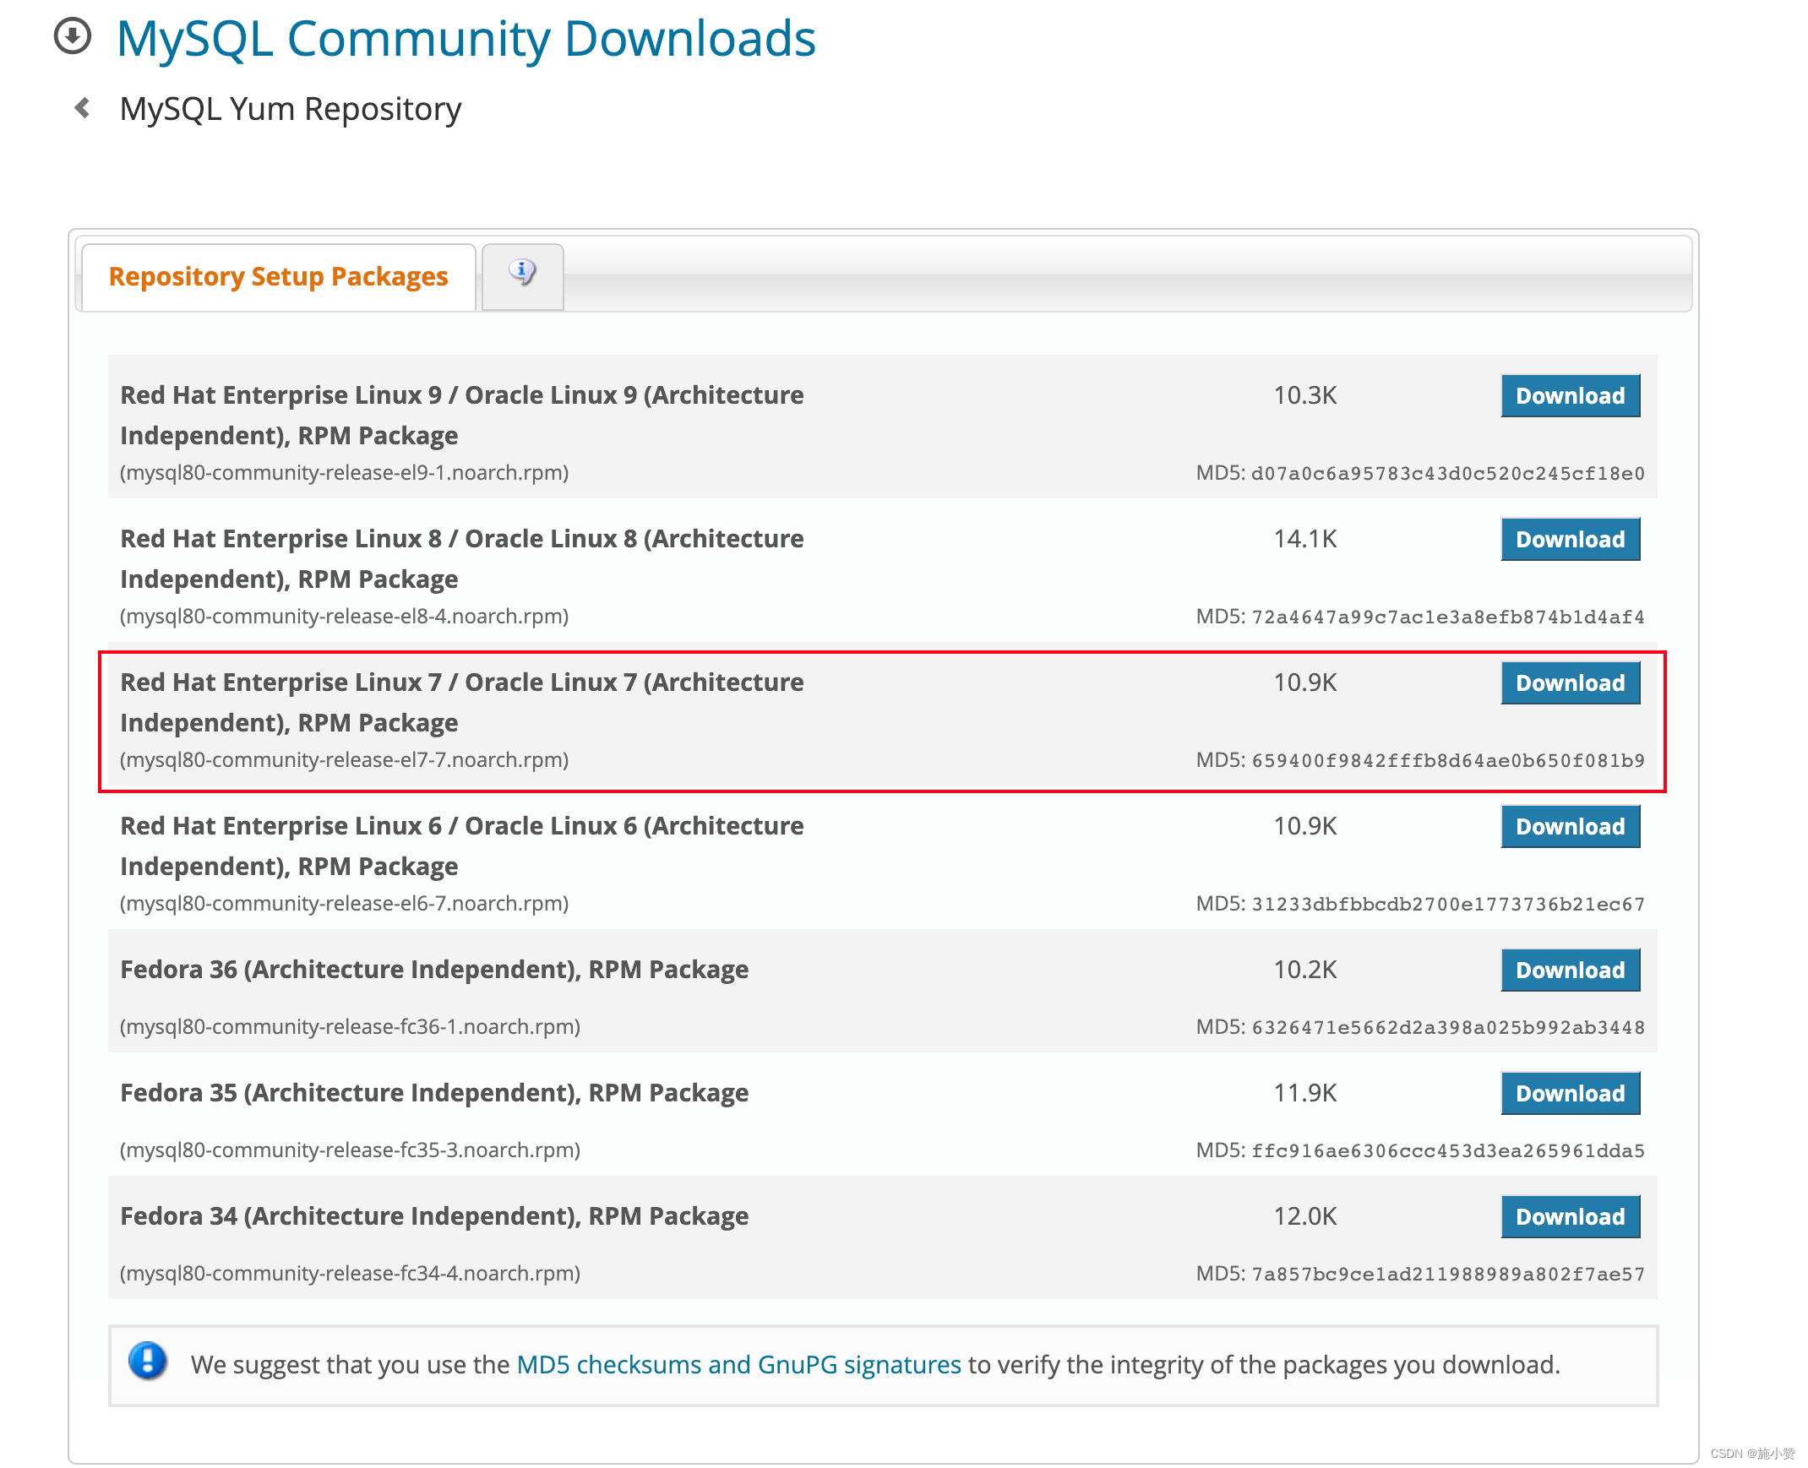
Task: Open the MySQL Community Downloads heading link
Action: [x=466, y=37]
